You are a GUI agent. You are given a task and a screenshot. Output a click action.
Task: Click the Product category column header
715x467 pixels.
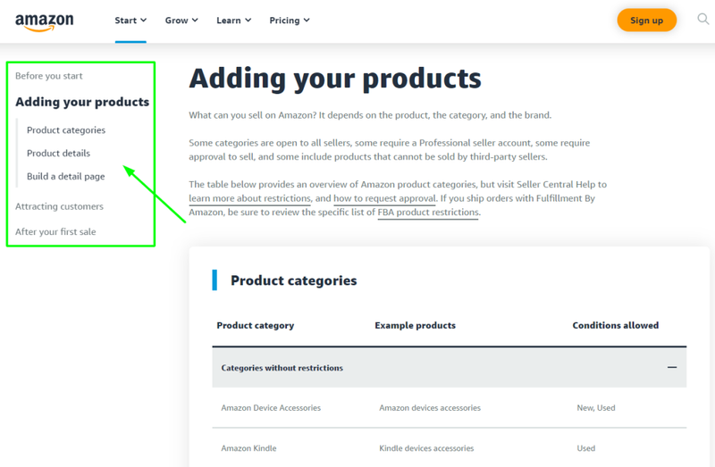[x=255, y=325]
